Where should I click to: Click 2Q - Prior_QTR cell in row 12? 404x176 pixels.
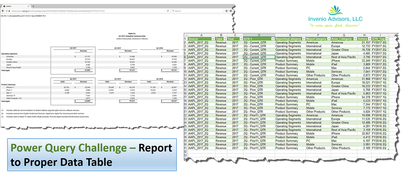click(259, 79)
